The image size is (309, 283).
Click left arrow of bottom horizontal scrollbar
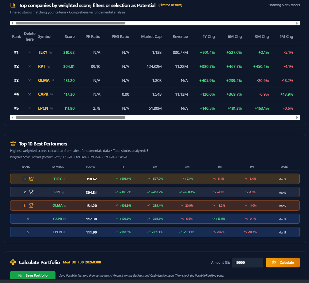(12, 117)
